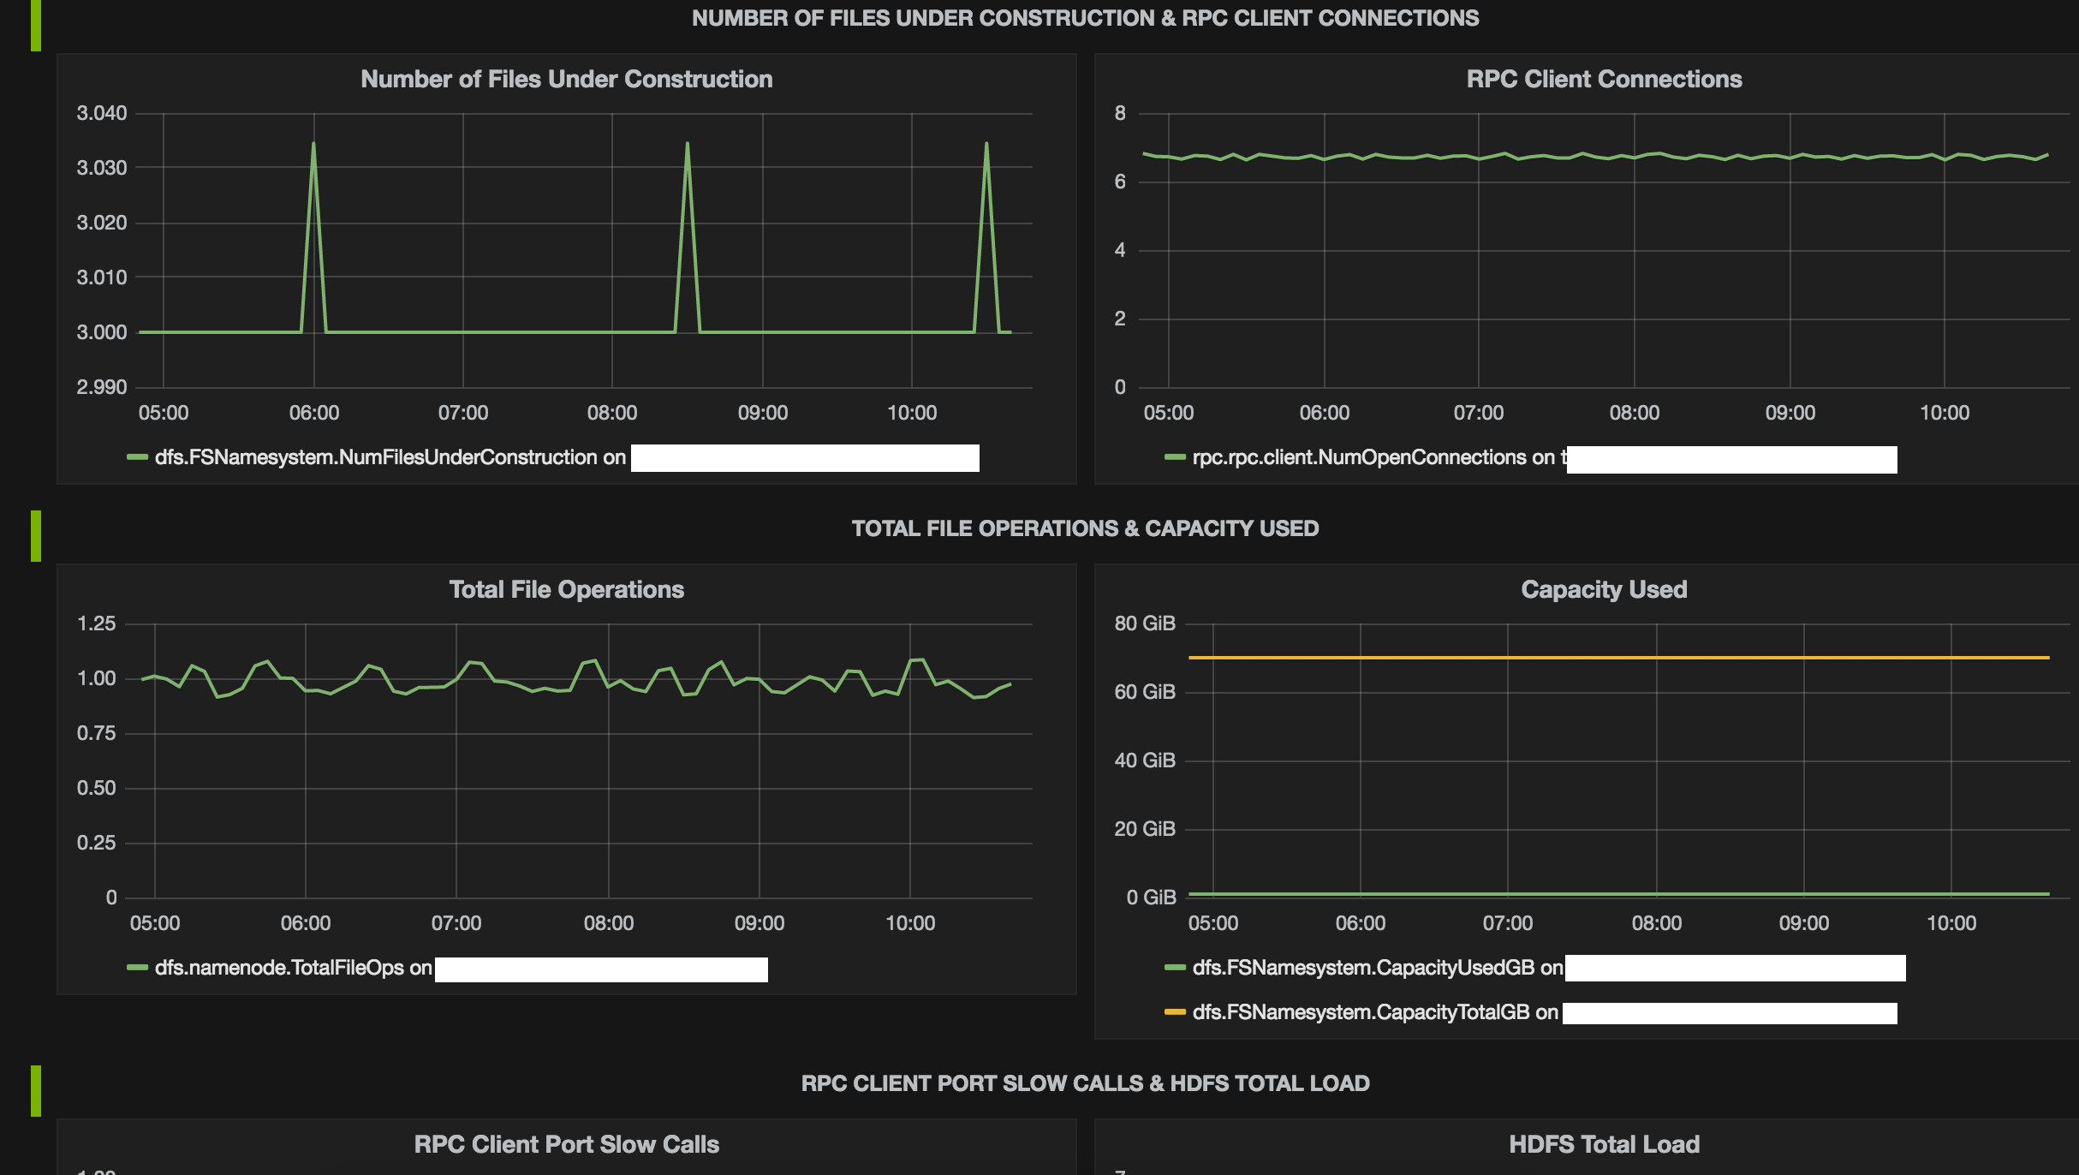Image resolution: width=2079 pixels, height=1175 pixels.
Task: Open the RPC Client Connections panel title menu
Action: tap(1603, 79)
